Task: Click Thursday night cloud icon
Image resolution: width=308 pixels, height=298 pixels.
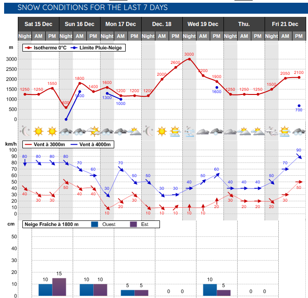Action: [x=230, y=131]
